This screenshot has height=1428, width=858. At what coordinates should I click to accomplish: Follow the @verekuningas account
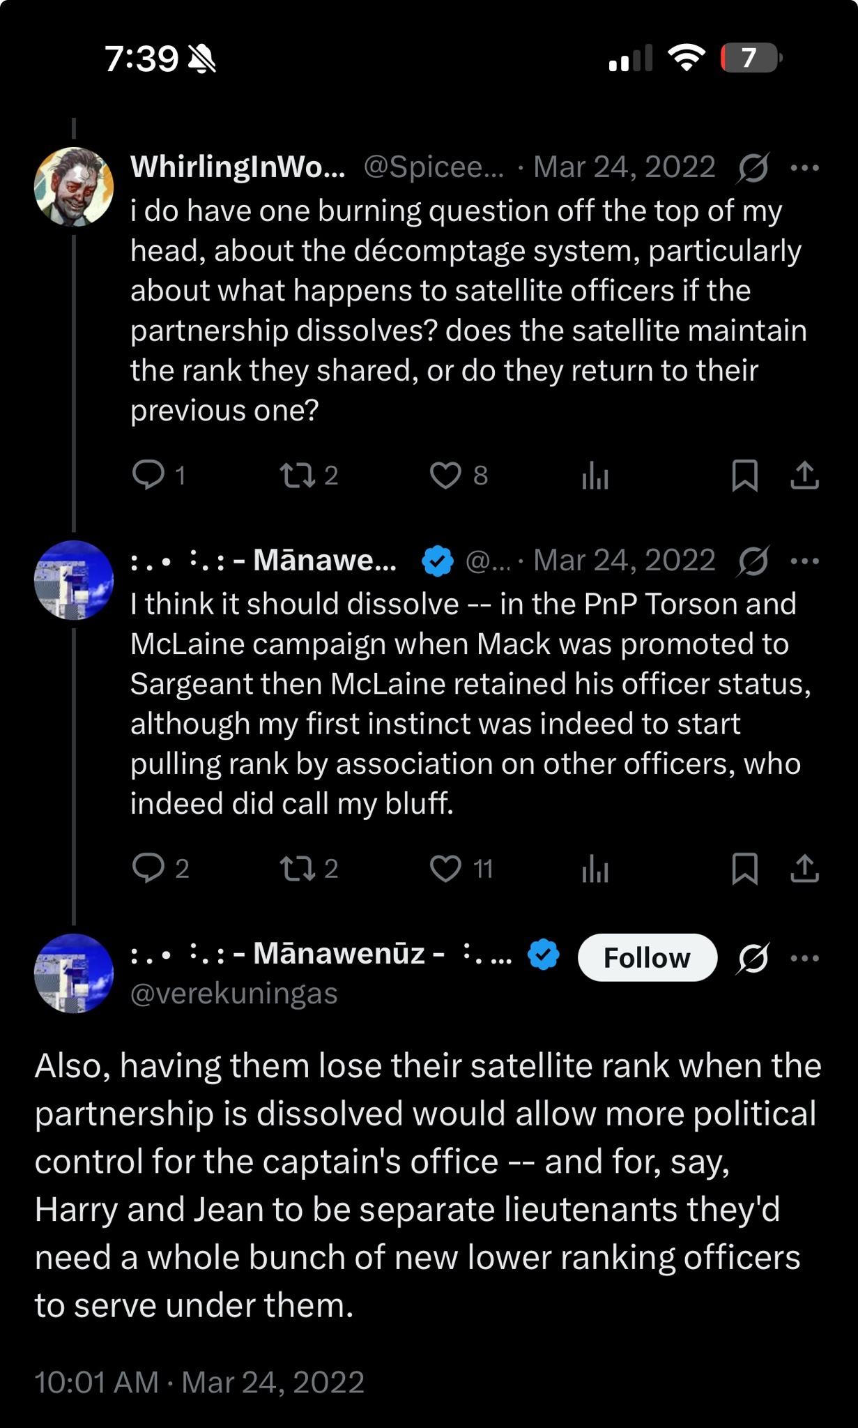[x=647, y=958]
